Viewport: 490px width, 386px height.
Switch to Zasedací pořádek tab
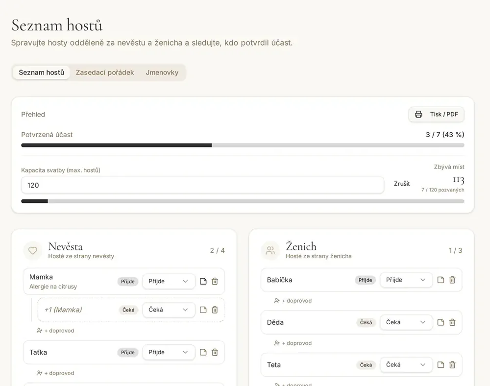(x=105, y=72)
